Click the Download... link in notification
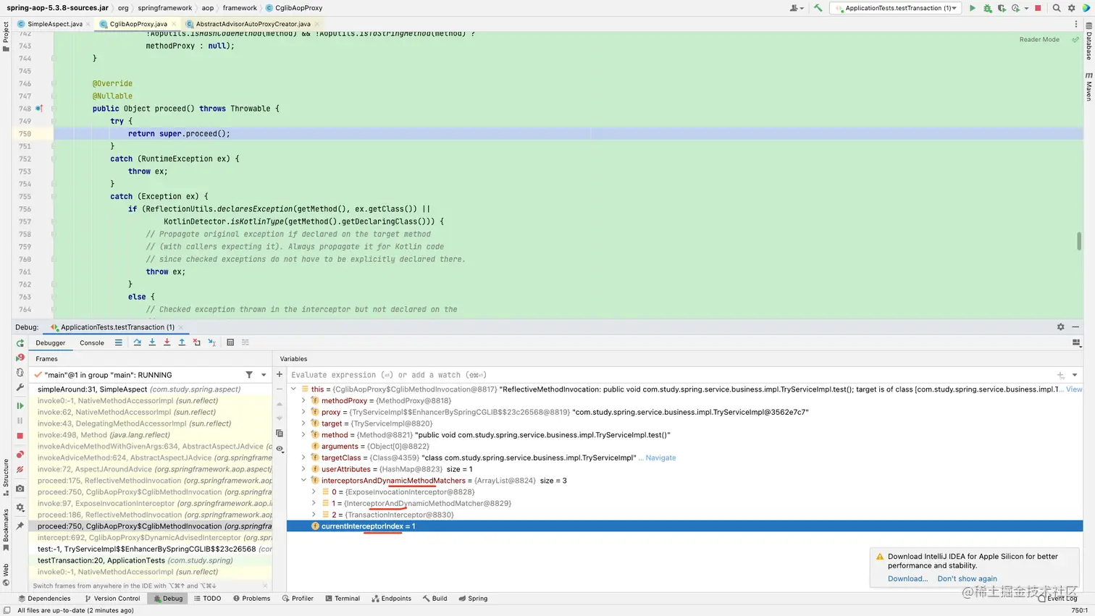Screen dimensions: 1095x616 pyautogui.click(x=907, y=578)
